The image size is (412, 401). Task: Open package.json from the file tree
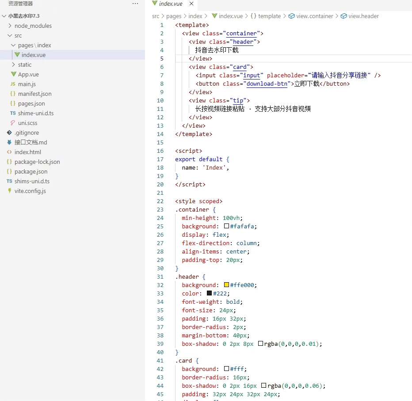31,171
